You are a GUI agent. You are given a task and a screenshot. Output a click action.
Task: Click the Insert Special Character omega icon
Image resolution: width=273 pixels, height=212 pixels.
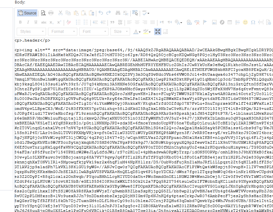coord(253,22)
